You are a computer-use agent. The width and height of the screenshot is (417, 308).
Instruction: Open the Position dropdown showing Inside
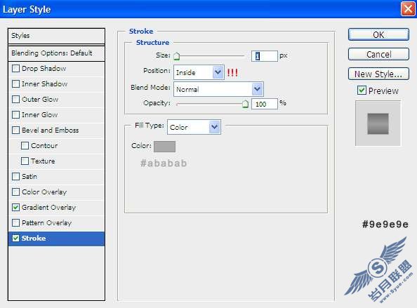tap(199, 72)
